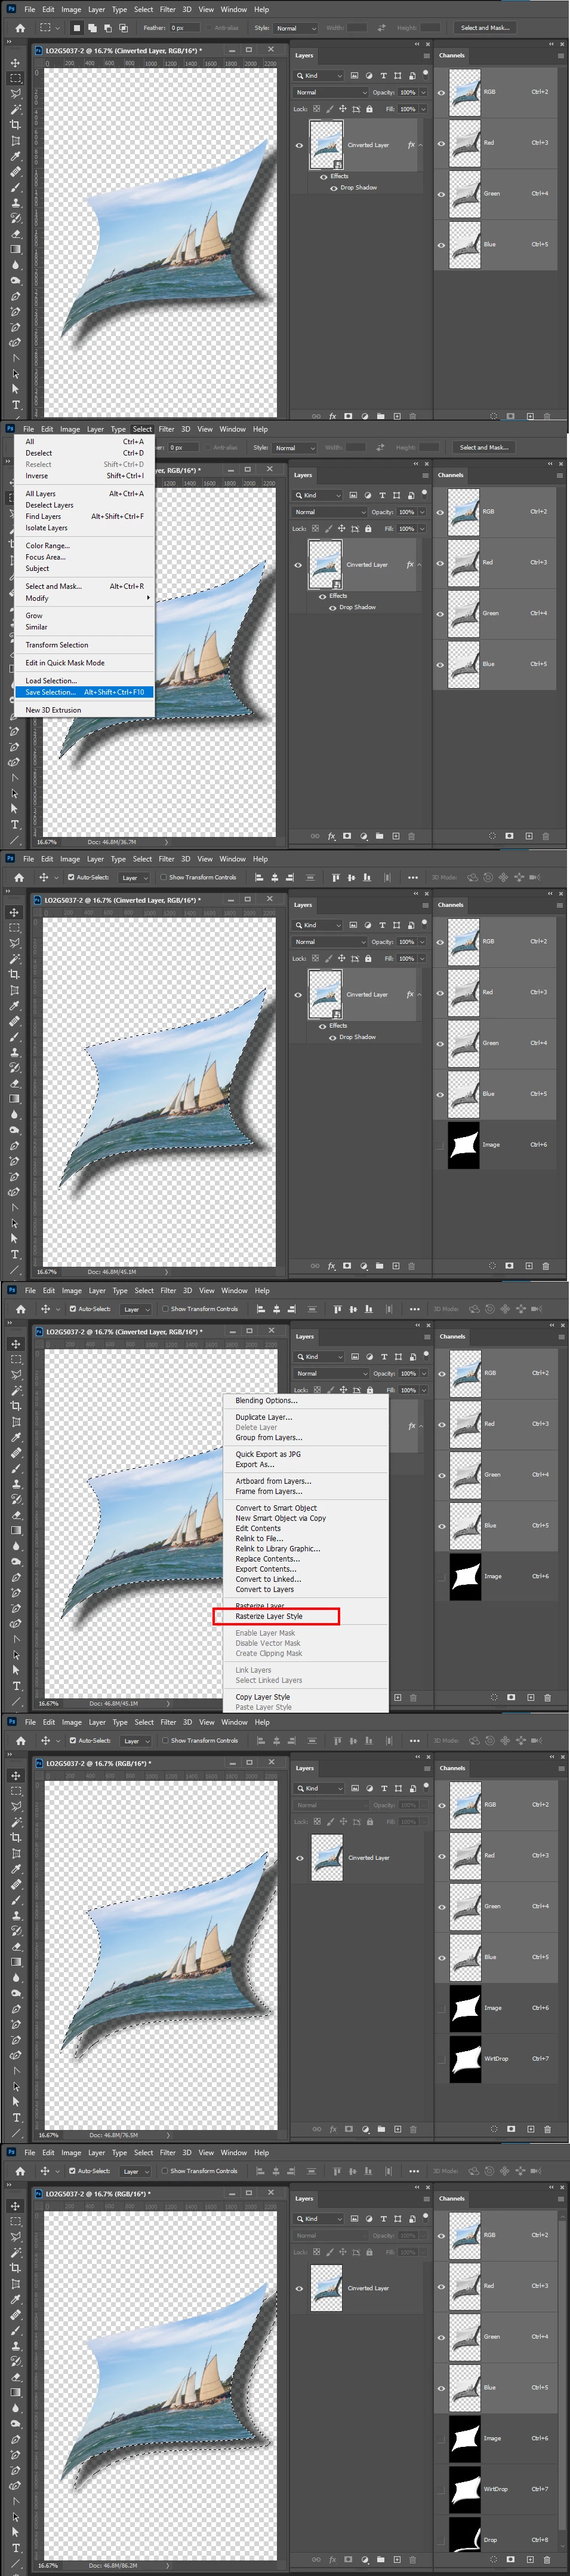
Task: Click Delete channel trash icon in Ctrl+8 channel window
Action: [x=547, y=2561]
